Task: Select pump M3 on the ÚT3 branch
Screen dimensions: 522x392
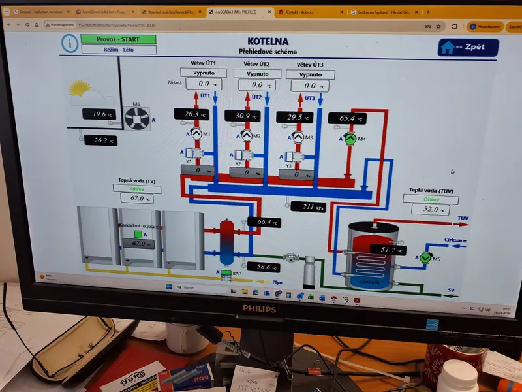Action: (299, 137)
